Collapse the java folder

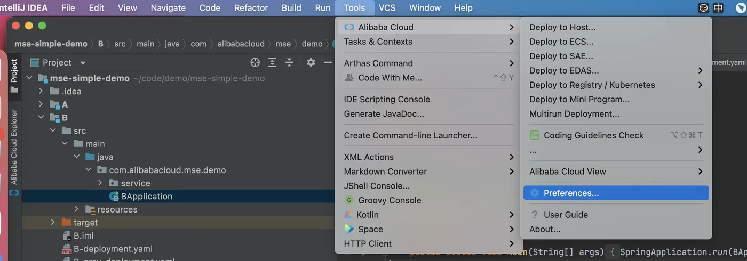76,157
